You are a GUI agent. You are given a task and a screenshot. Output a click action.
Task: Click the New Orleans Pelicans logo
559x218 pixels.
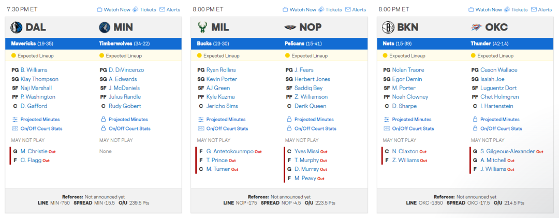coord(290,27)
